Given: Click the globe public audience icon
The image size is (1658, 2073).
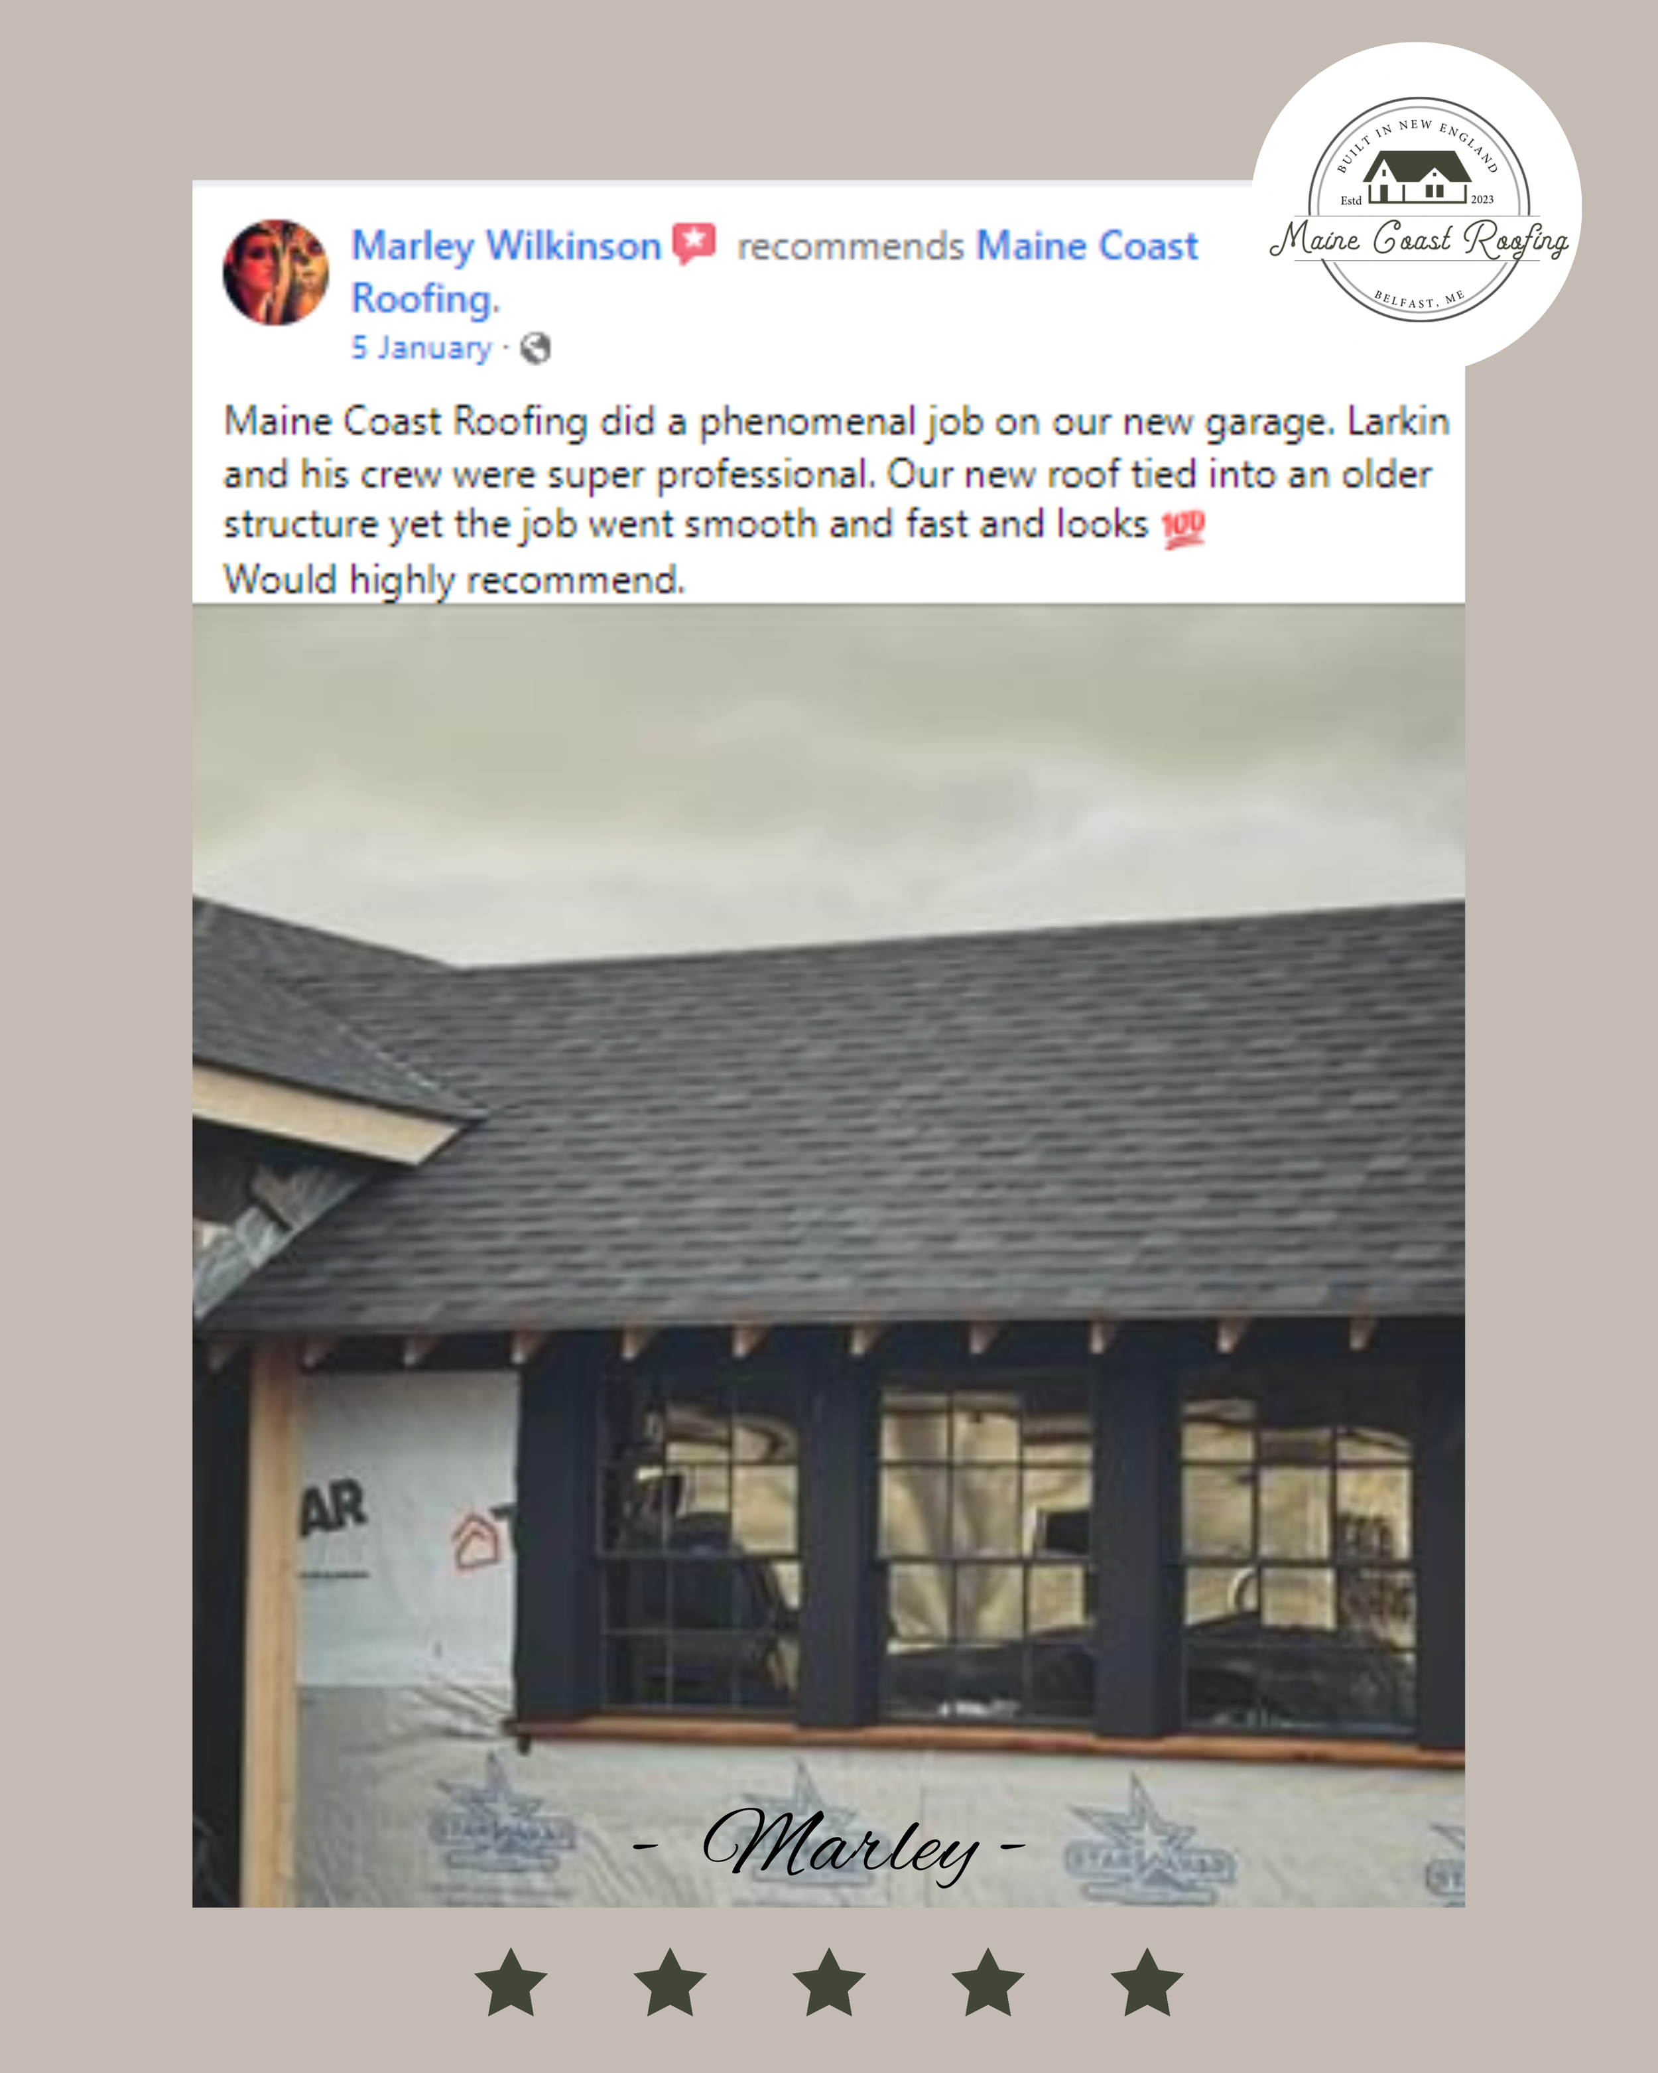Looking at the screenshot, I should pos(535,348).
